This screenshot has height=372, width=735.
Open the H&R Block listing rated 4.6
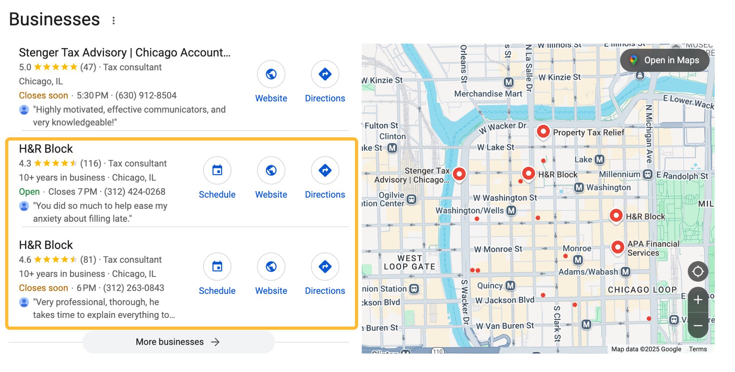46,245
